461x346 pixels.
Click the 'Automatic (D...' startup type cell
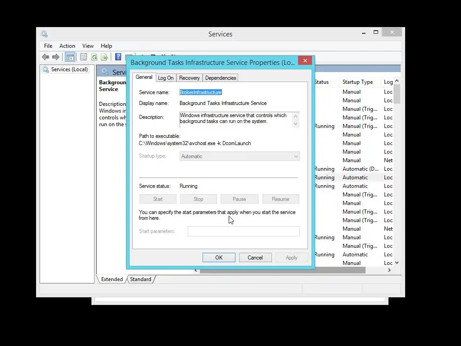click(361, 169)
